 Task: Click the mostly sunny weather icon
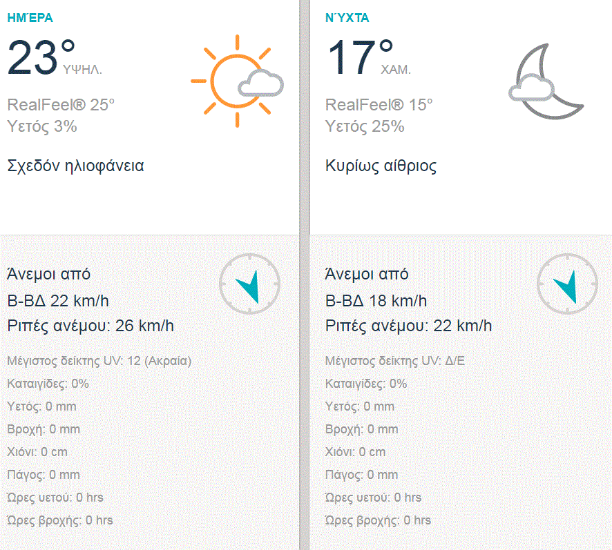[x=237, y=81]
